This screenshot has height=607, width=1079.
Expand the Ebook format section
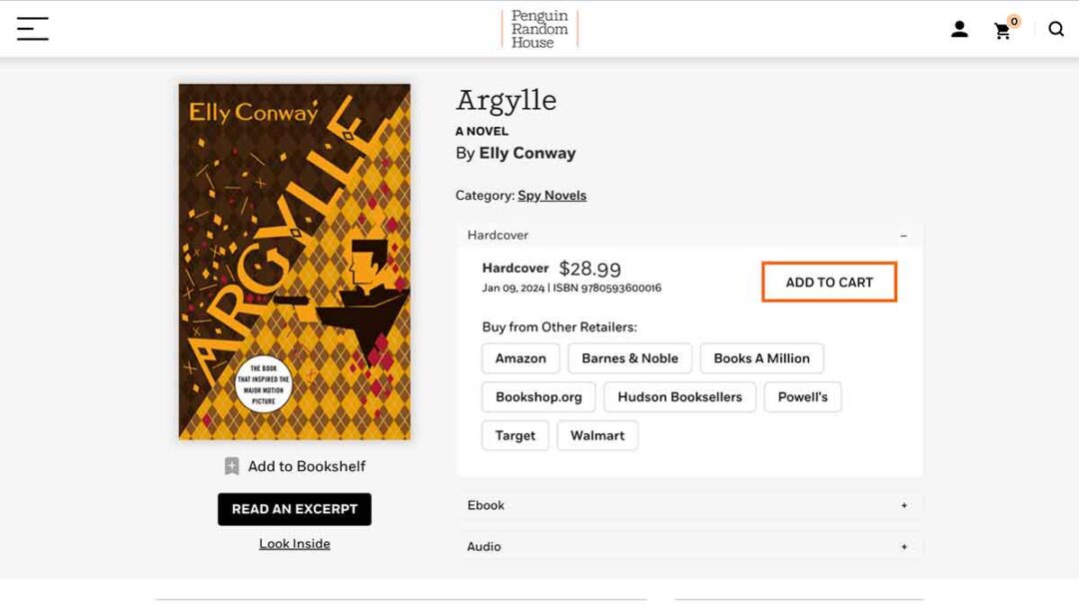tap(903, 505)
